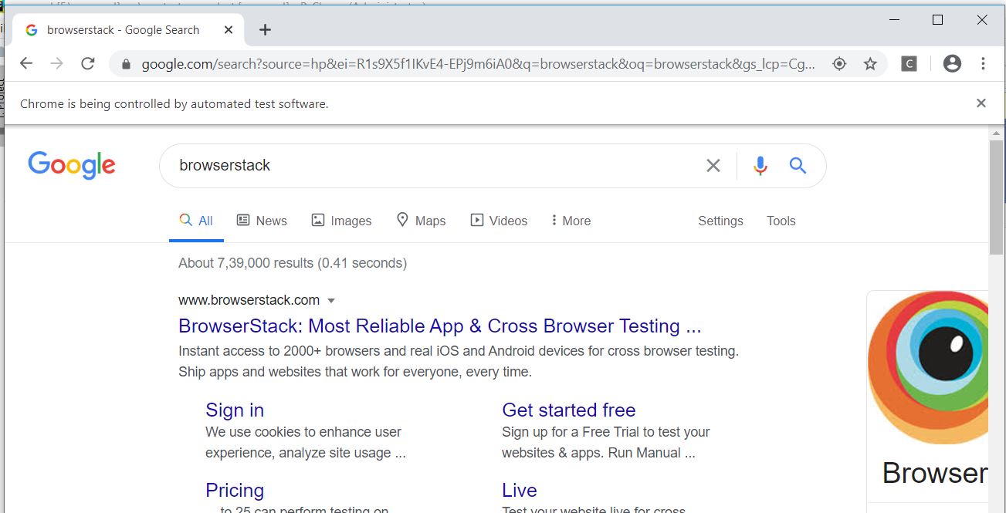Click the Google voice search microphone icon
The image size is (1006, 513).
click(x=760, y=165)
